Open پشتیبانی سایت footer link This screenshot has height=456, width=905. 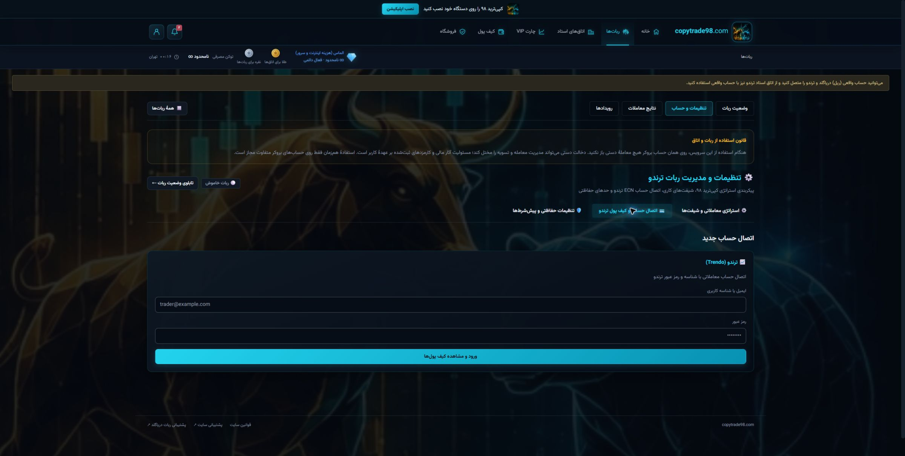coord(208,425)
